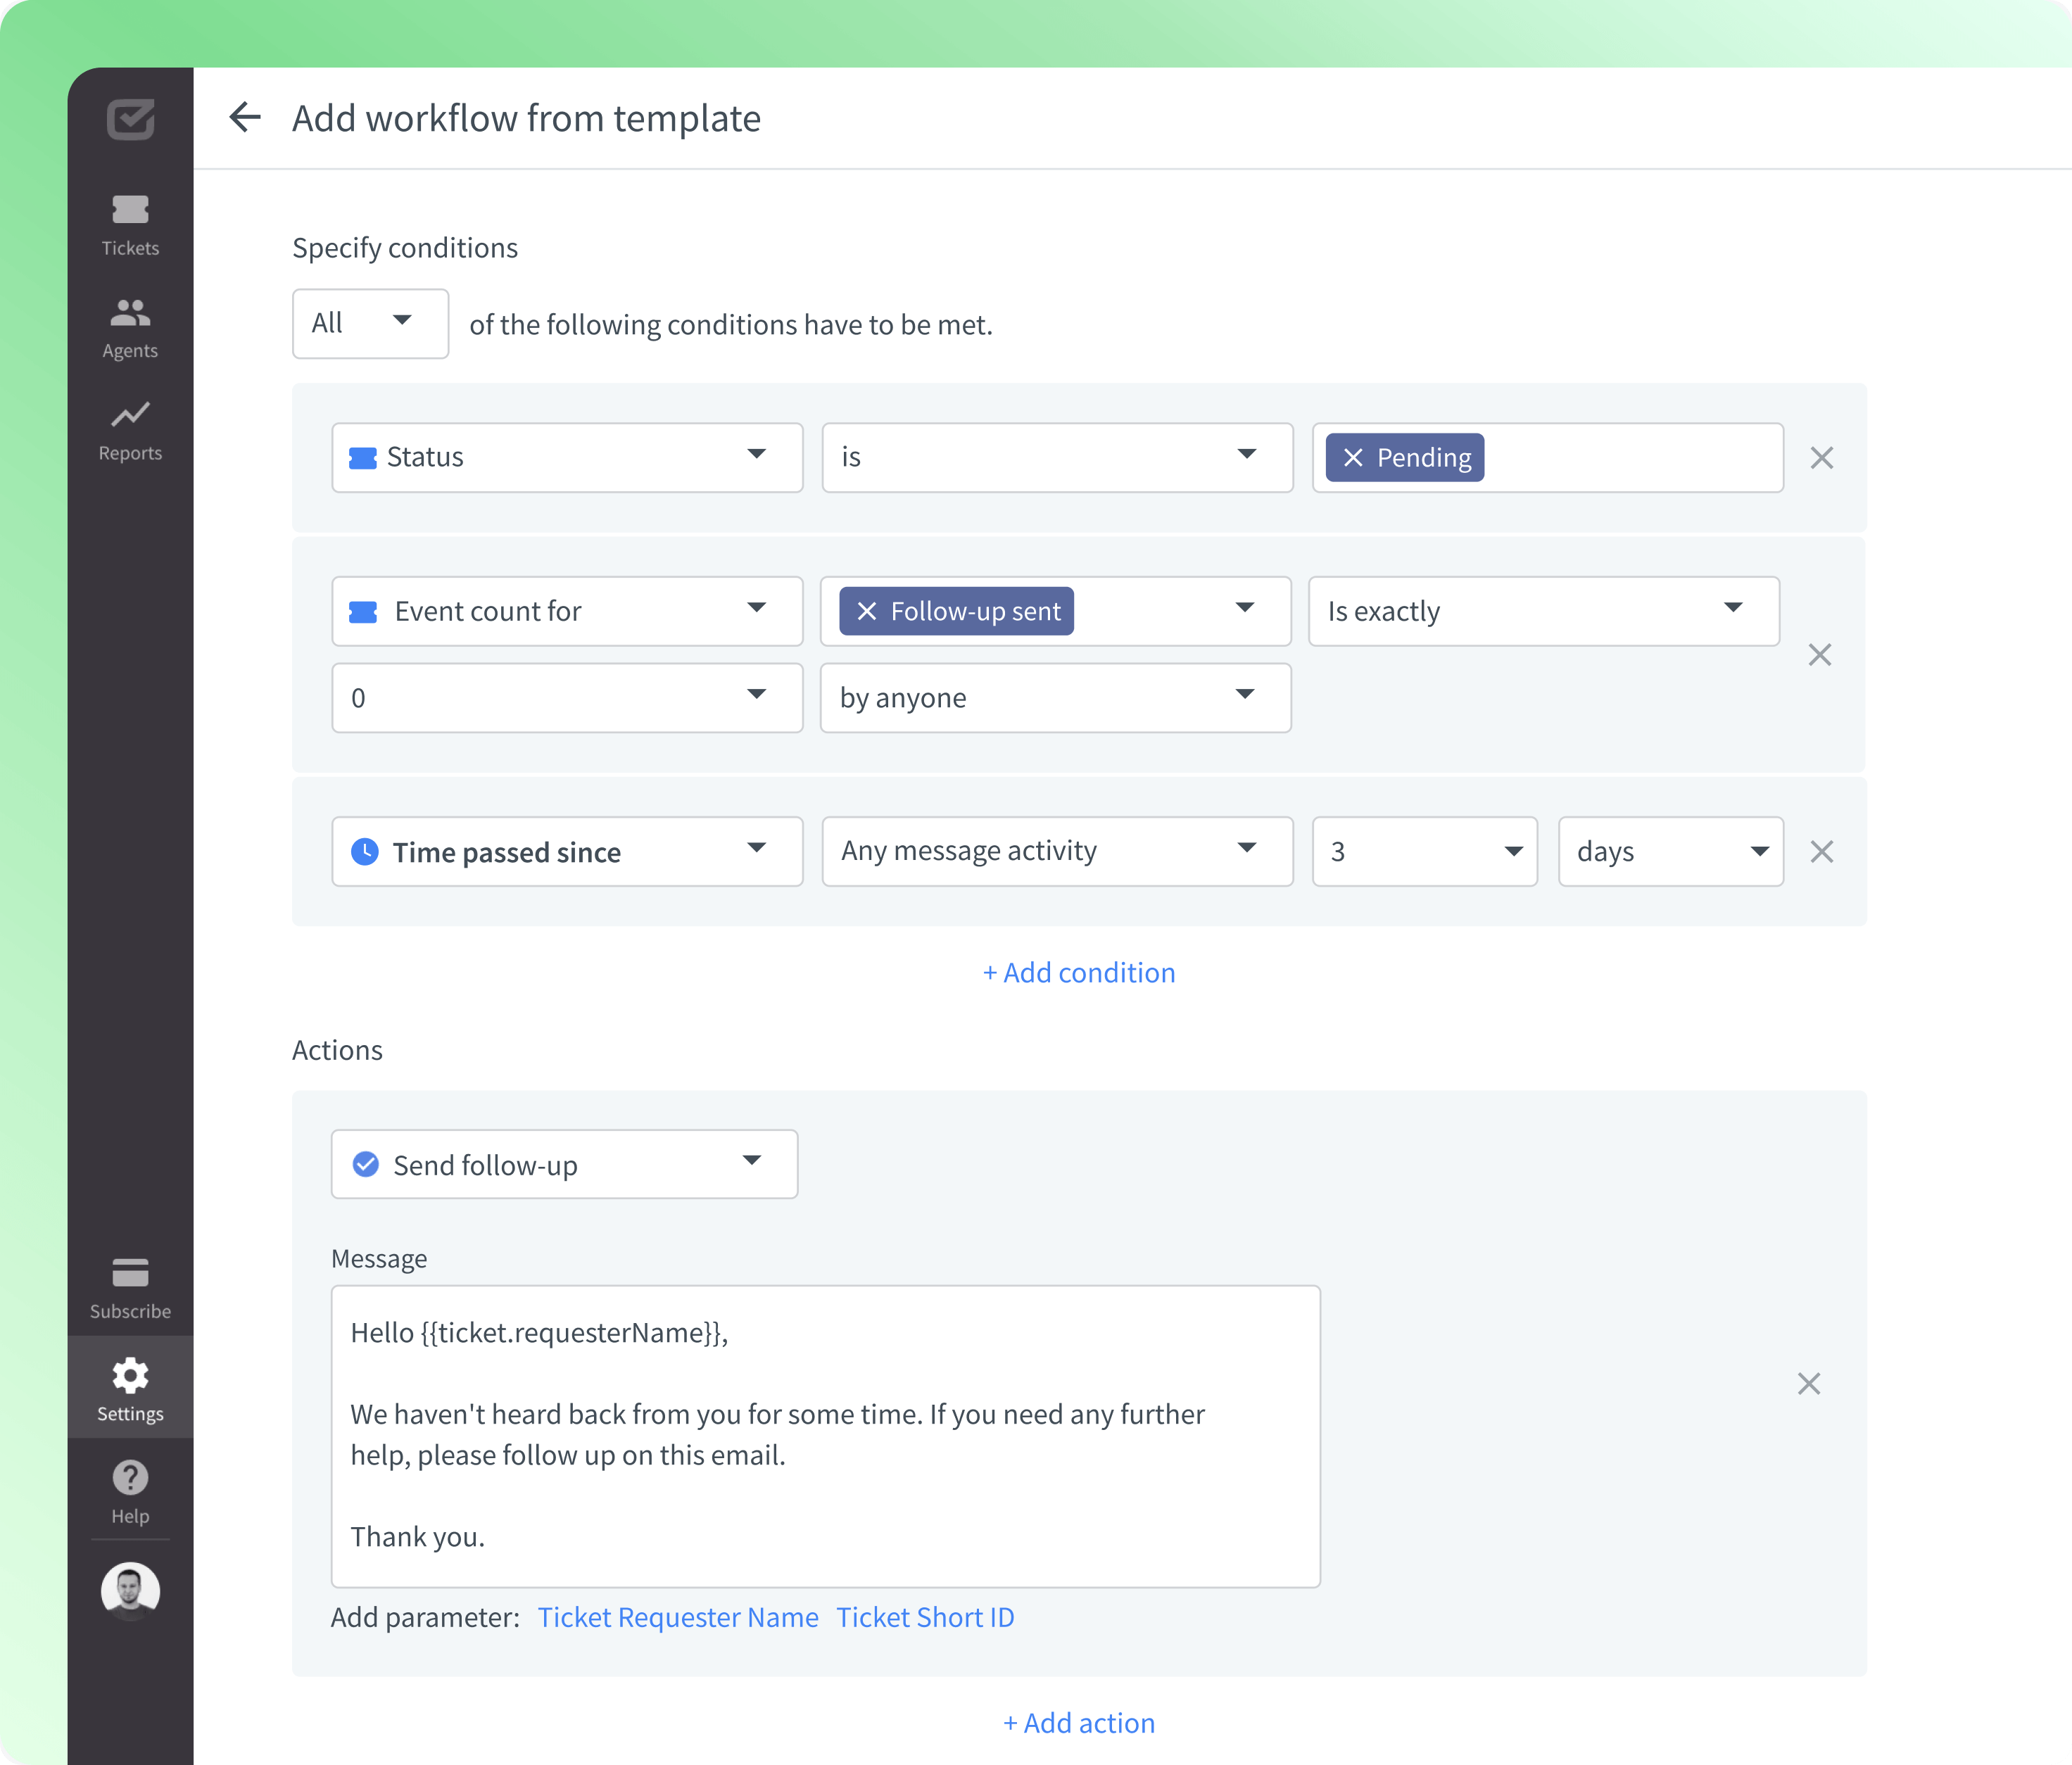The image size is (2072, 1765).
Task: Click the back arrow next to the title
Action: pos(246,117)
